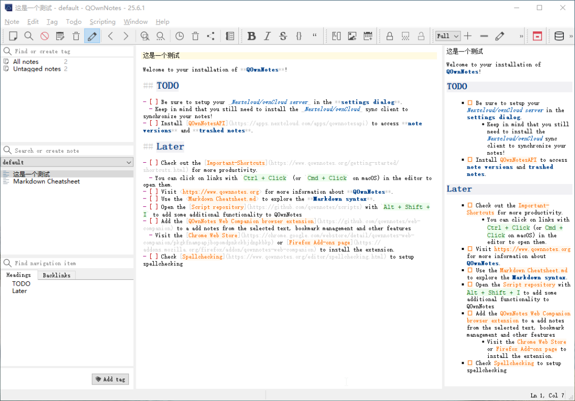Open the Note menu
Image resolution: width=575 pixels, height=401 pixels.
(12, 22)
